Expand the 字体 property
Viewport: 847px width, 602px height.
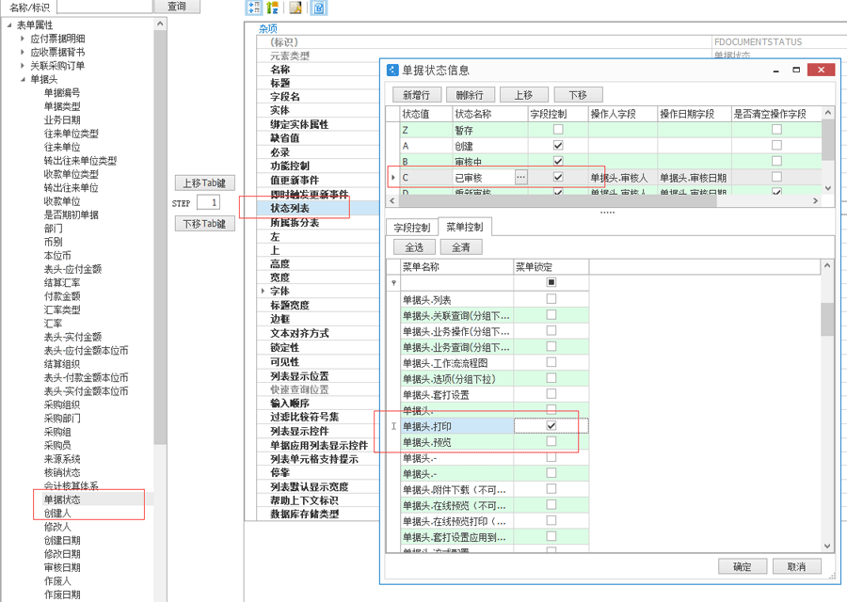(264, 291)
